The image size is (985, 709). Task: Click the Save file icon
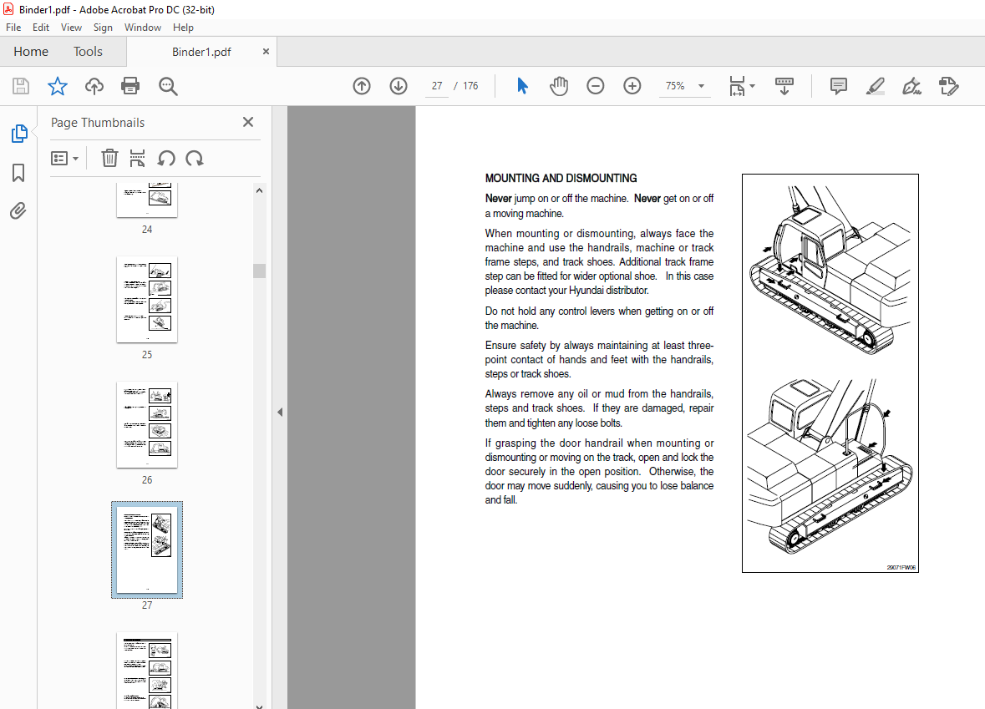(21, 86)
